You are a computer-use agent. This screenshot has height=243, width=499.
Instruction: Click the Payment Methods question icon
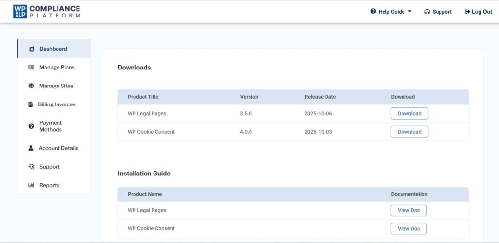coord(31,126)
